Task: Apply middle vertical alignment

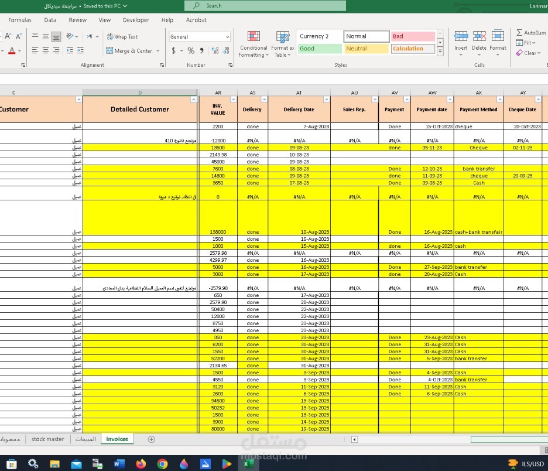Action: 46,36
